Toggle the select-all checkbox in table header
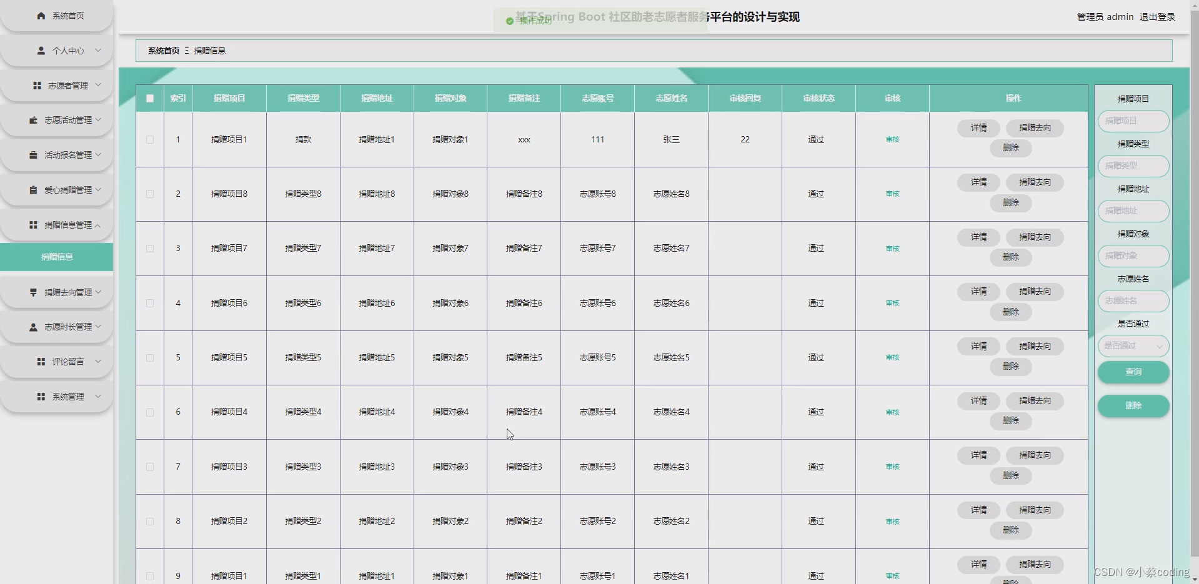This screenshot has height=584, width=1199. click(150, 98)
